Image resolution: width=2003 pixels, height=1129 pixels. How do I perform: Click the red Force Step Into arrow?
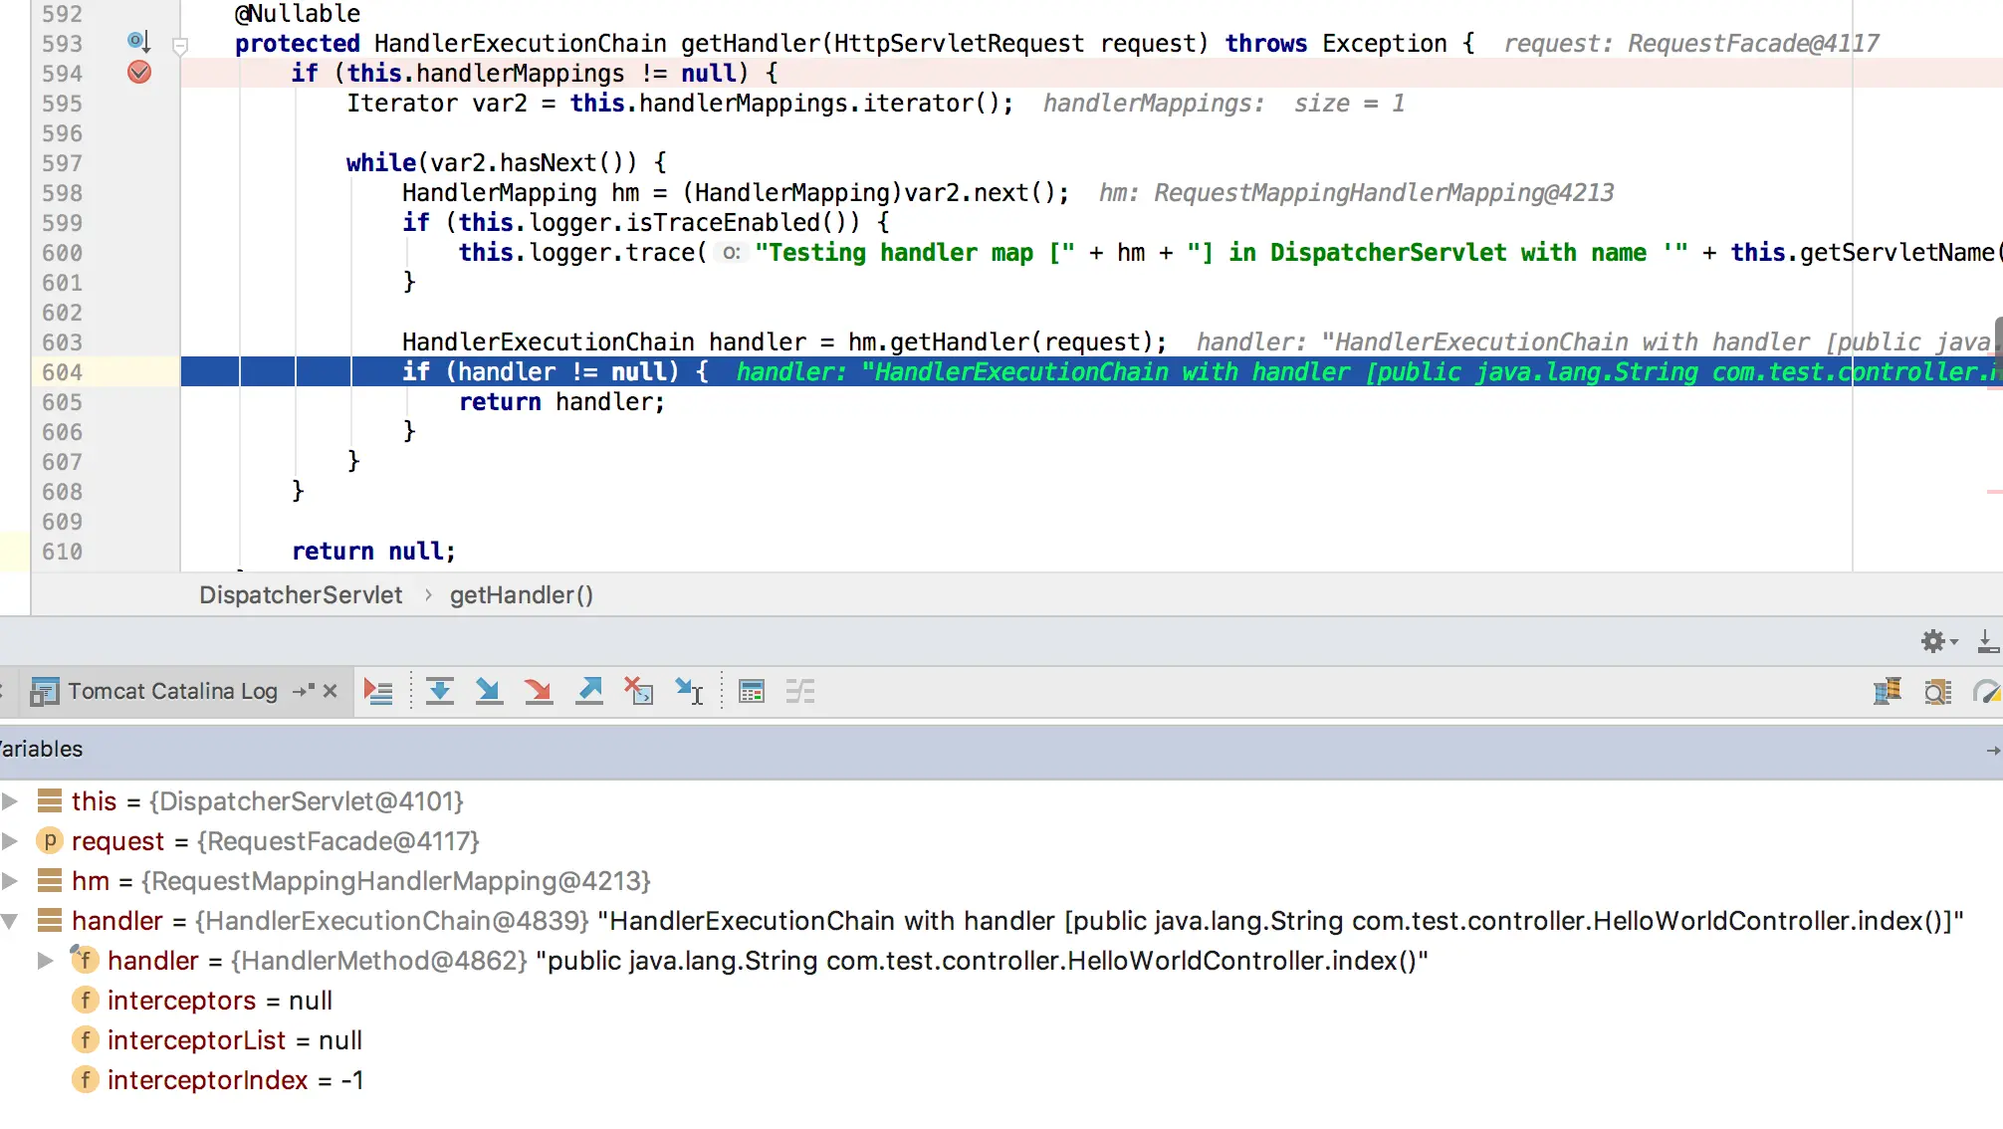[x=538, y=691]
